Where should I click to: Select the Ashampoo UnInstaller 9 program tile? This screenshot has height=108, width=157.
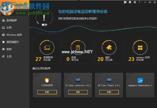click(x=140, y=83)
